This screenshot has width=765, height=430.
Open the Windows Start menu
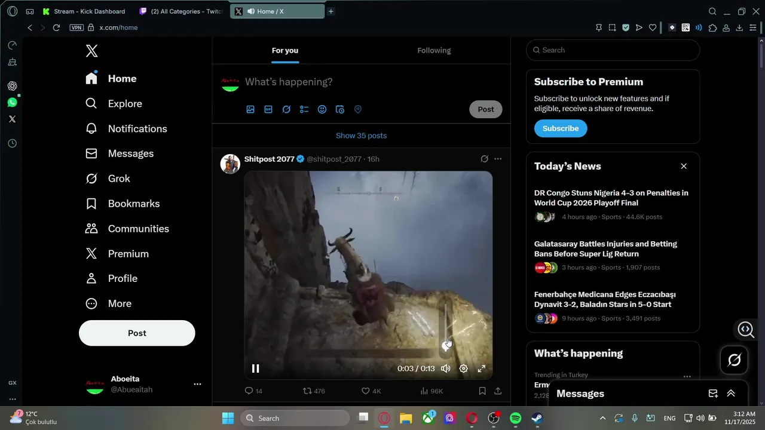point(228,418)
